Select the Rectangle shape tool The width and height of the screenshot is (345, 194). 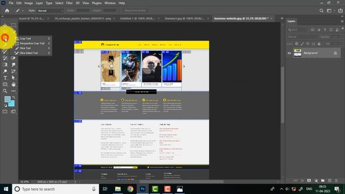click(x=5, y=85)
